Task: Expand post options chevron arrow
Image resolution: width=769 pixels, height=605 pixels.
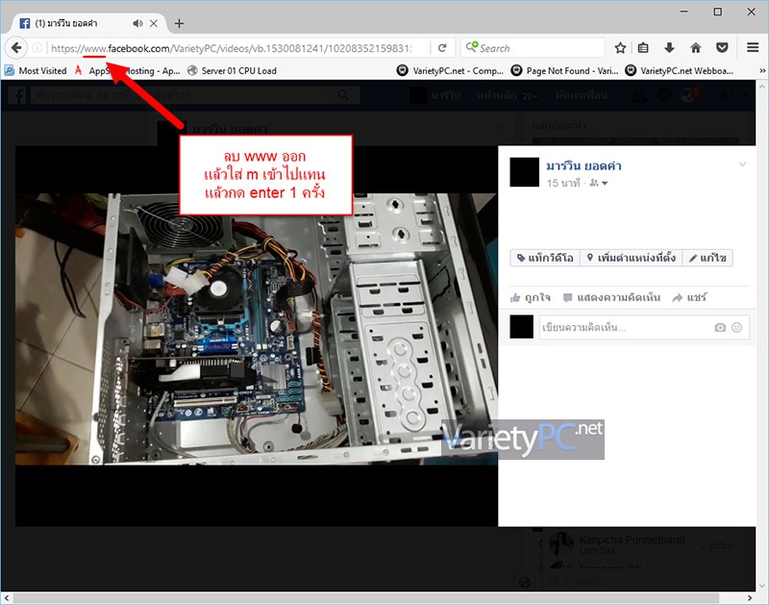Action: pyautogui.click(x=742, y=164)
